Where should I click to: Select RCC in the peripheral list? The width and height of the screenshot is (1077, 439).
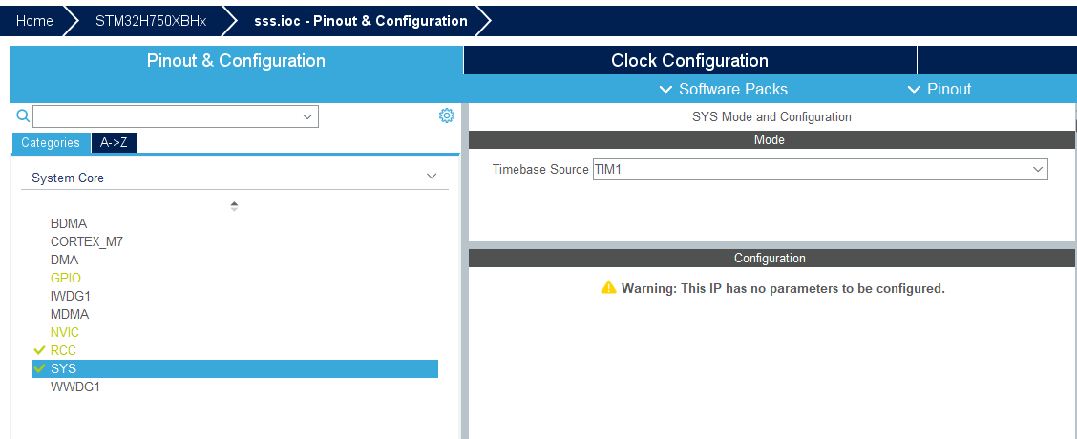63,350
